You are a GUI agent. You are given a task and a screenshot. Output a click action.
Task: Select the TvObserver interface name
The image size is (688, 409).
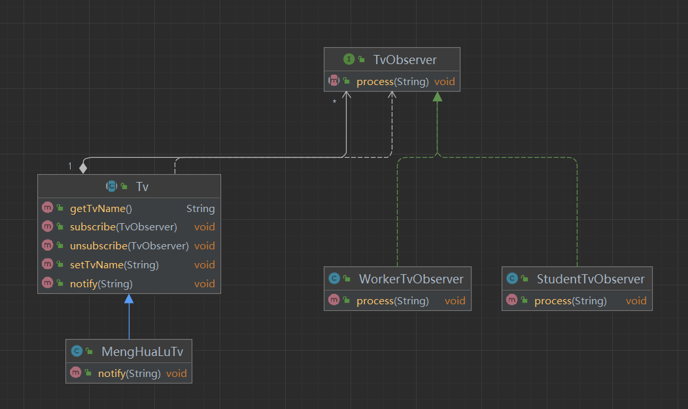[x=405, y=60]
